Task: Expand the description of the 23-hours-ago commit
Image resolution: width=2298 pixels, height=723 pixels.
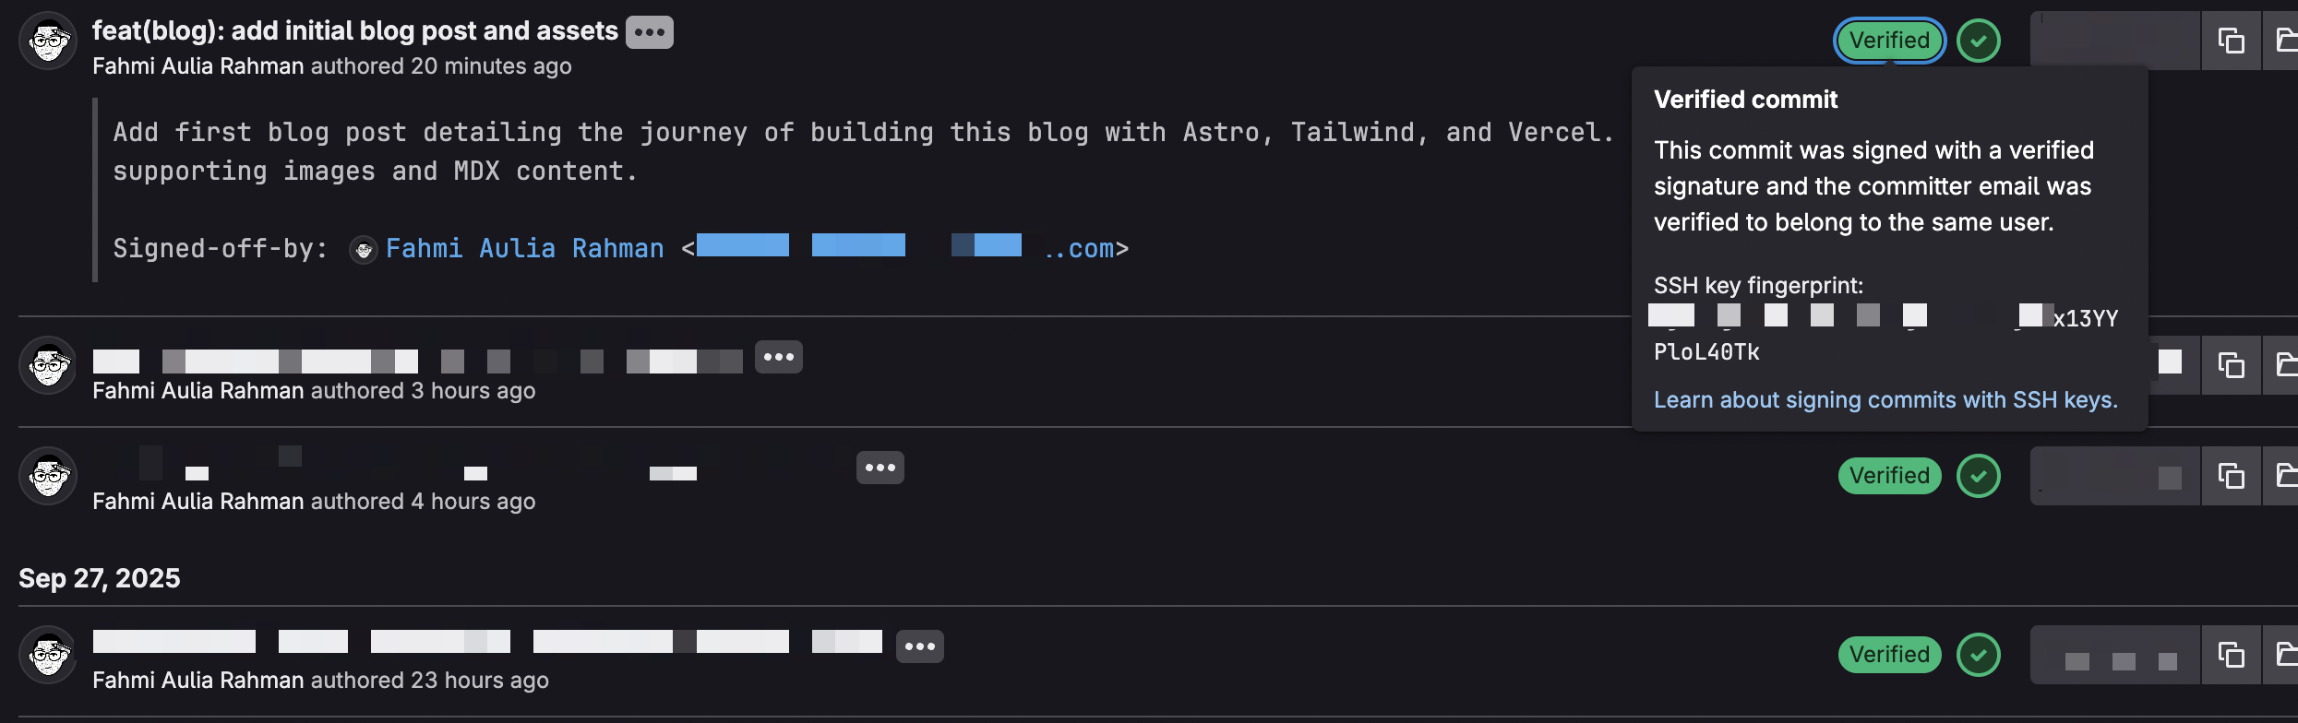Action: coord(919,646)
